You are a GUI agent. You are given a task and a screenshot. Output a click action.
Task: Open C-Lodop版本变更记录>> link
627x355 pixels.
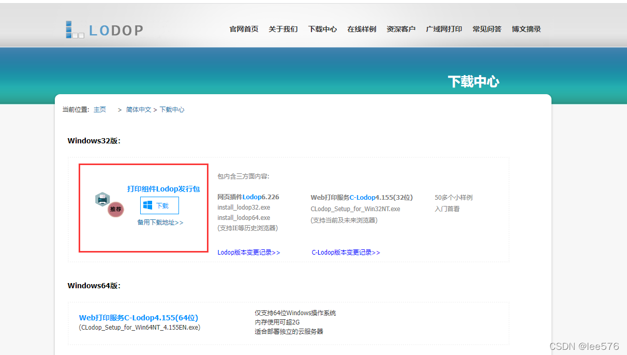[x=346, y=253]
